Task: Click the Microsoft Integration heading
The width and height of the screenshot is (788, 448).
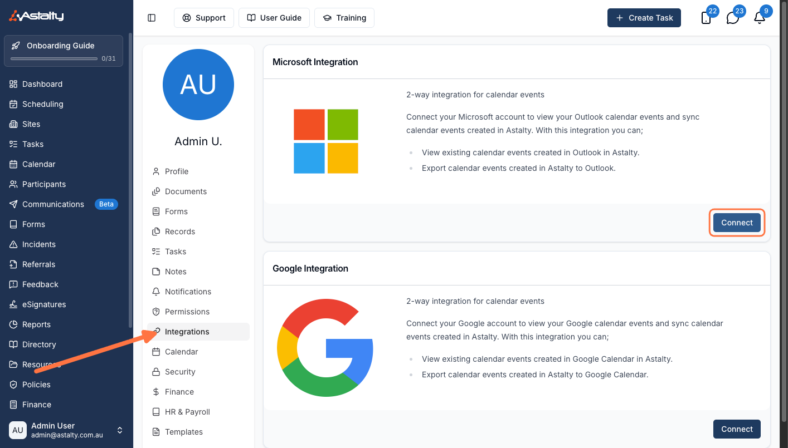Action: click(315, 62)
